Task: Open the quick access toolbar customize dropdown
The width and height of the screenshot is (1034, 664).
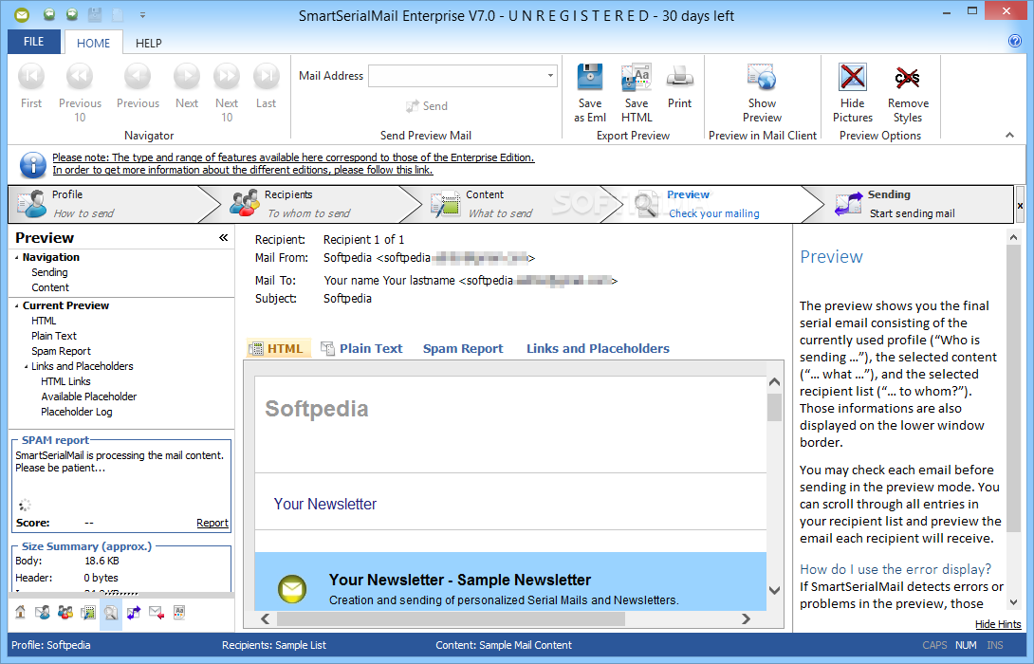Action: (142, 14)
